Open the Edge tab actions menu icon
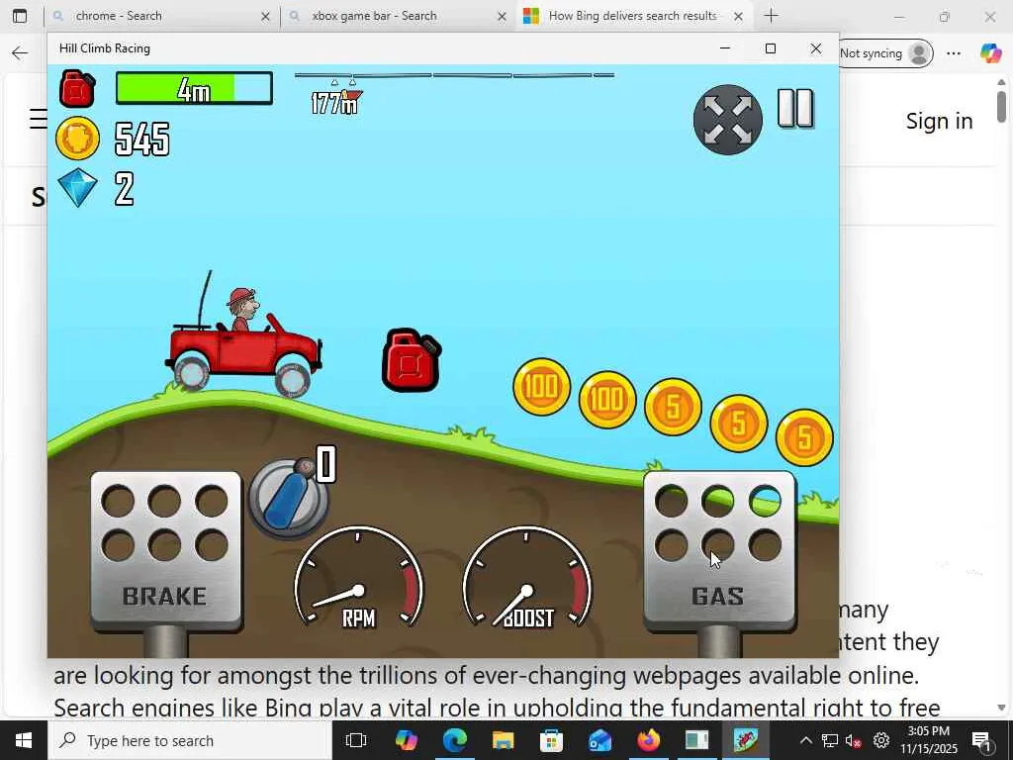The image size is (1013, 760). coord(20,16)
